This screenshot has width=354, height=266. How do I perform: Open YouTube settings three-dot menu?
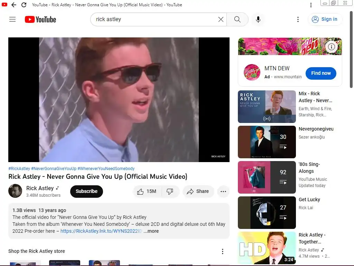click(298, 19)
